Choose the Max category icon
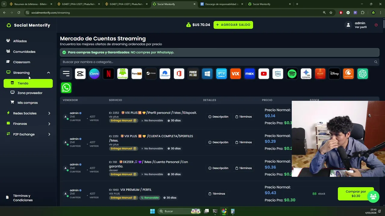The width and height of the screenshot is (385, 216). [250, 73]
